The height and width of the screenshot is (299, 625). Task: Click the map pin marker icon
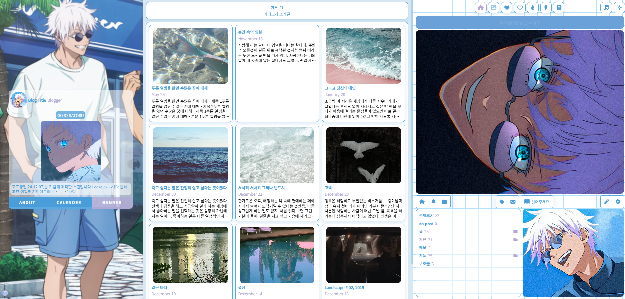546,8
